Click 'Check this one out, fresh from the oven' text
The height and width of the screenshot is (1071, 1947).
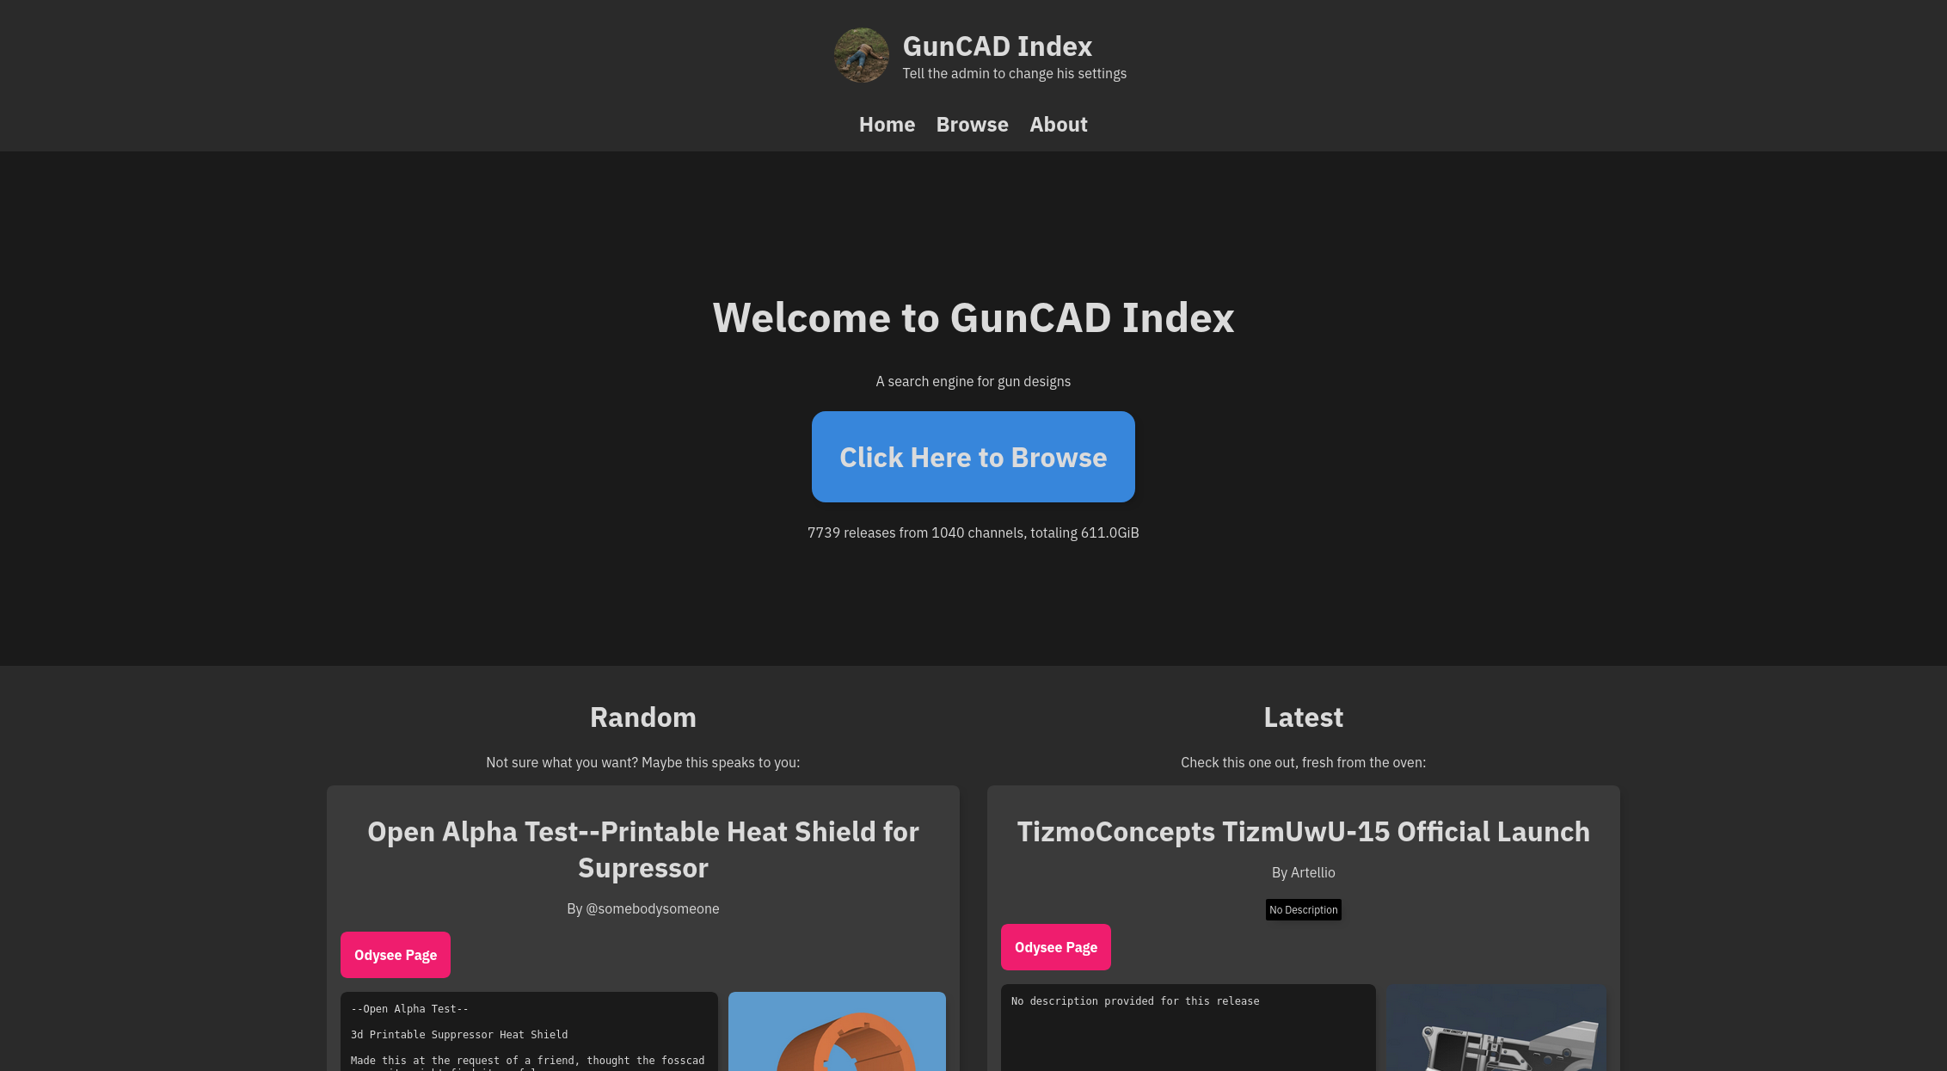click(1304, 762)
